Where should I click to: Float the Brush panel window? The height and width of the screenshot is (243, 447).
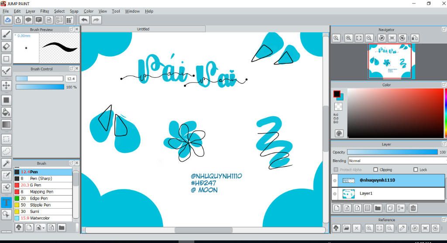coord(72,163)
